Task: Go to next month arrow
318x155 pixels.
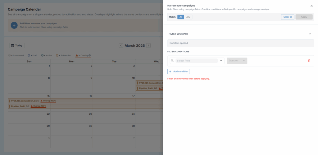Action: (148, 45)
